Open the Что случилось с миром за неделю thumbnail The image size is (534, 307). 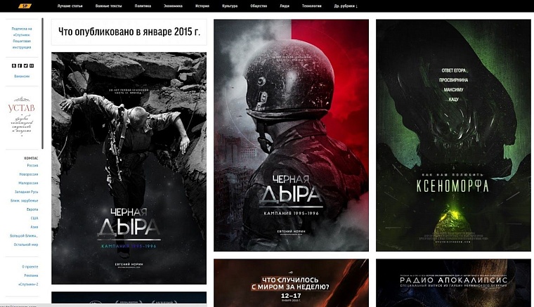point(291,282)
